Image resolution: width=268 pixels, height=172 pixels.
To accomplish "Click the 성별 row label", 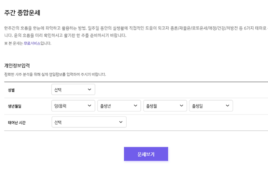I will point(11,90).
